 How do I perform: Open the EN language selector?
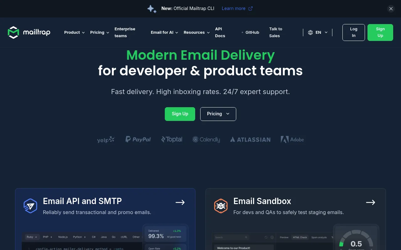tap(318, 32)
